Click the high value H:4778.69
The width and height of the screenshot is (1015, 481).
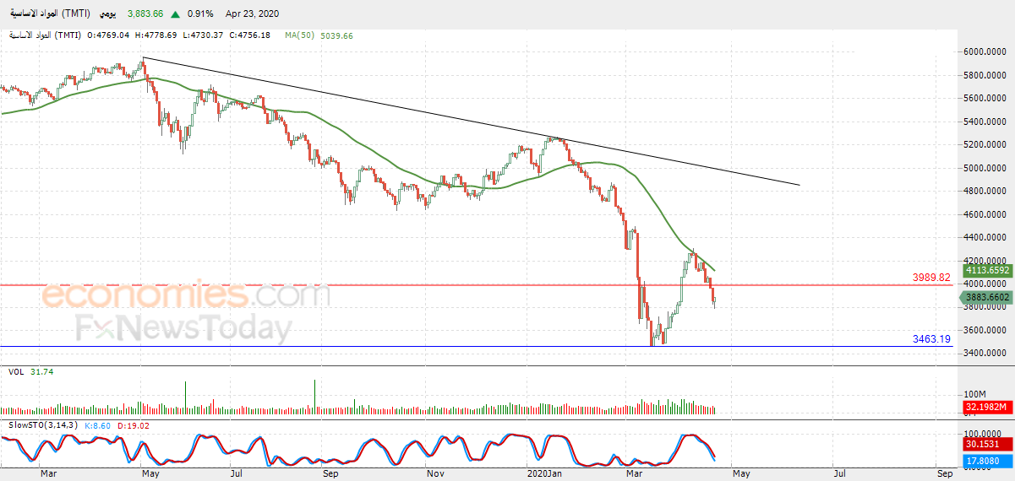coord(155,35)
